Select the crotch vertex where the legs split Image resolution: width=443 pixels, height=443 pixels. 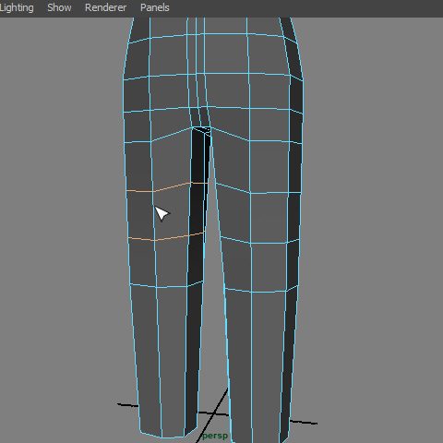point(201,127)
